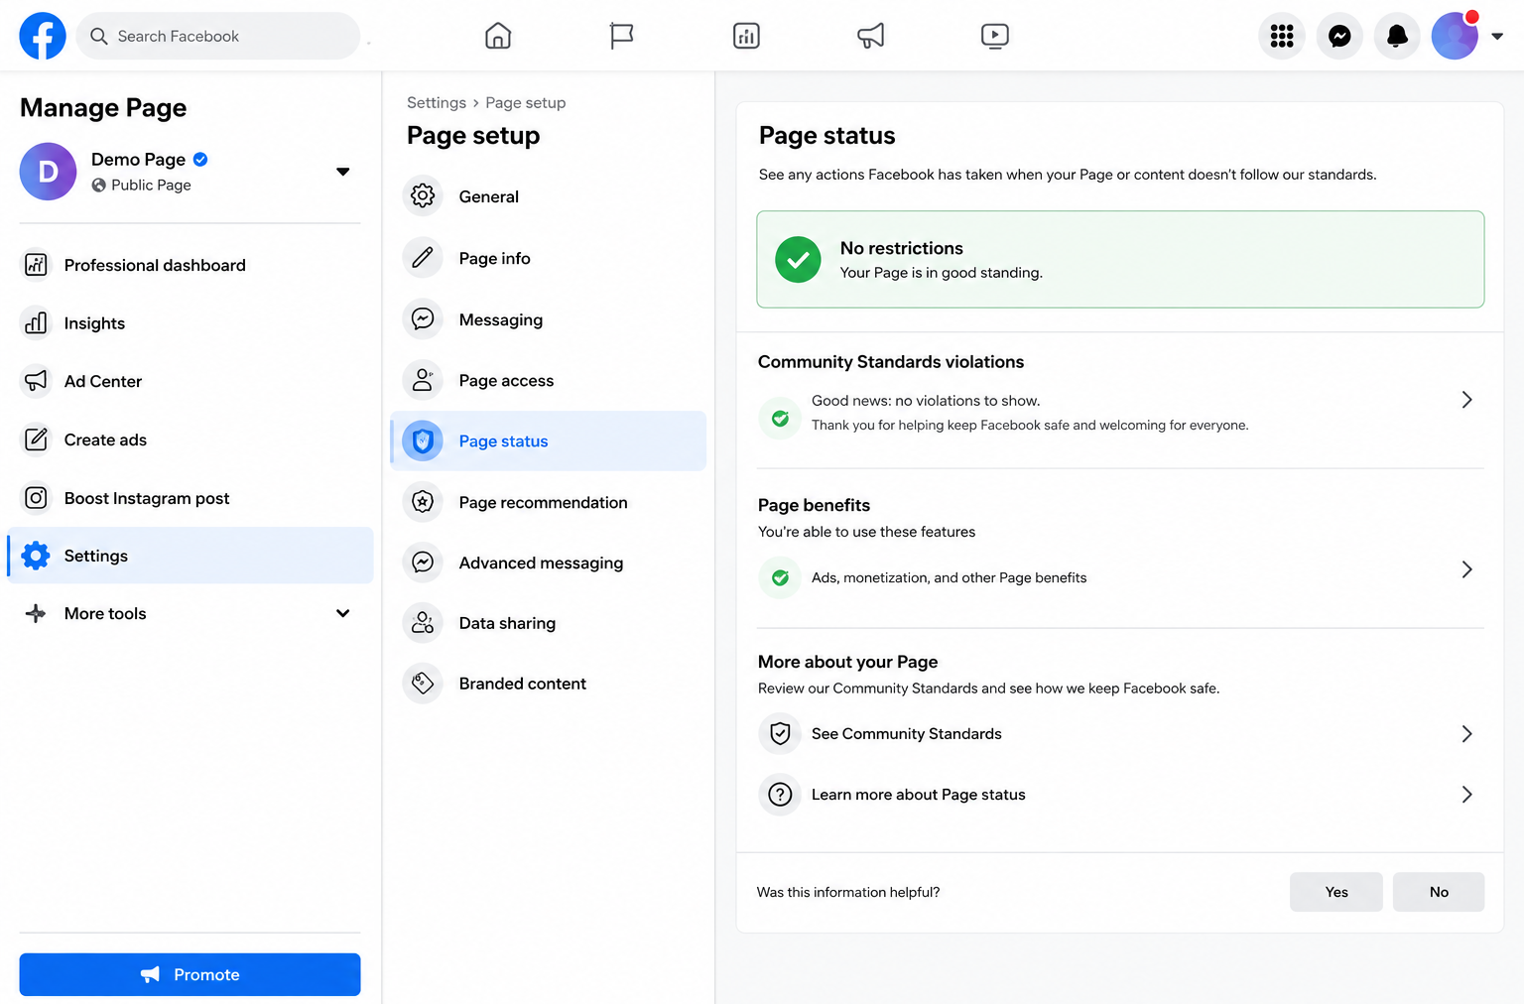Click See Community Standards text

[907, 734]
